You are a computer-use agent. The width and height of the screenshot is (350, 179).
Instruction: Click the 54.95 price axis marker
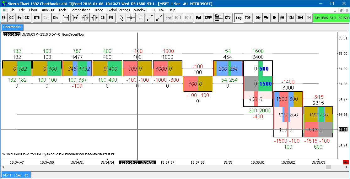(x=343, y=130)
